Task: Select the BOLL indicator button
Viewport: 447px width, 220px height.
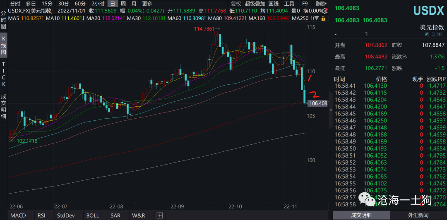Action: click(92, 215)
